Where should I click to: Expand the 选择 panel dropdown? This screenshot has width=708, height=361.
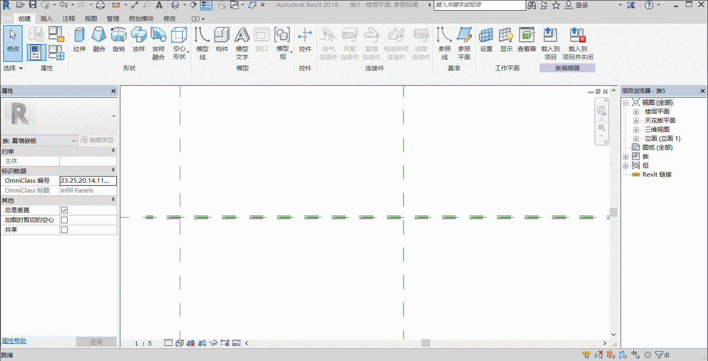(x=13, y=68)
